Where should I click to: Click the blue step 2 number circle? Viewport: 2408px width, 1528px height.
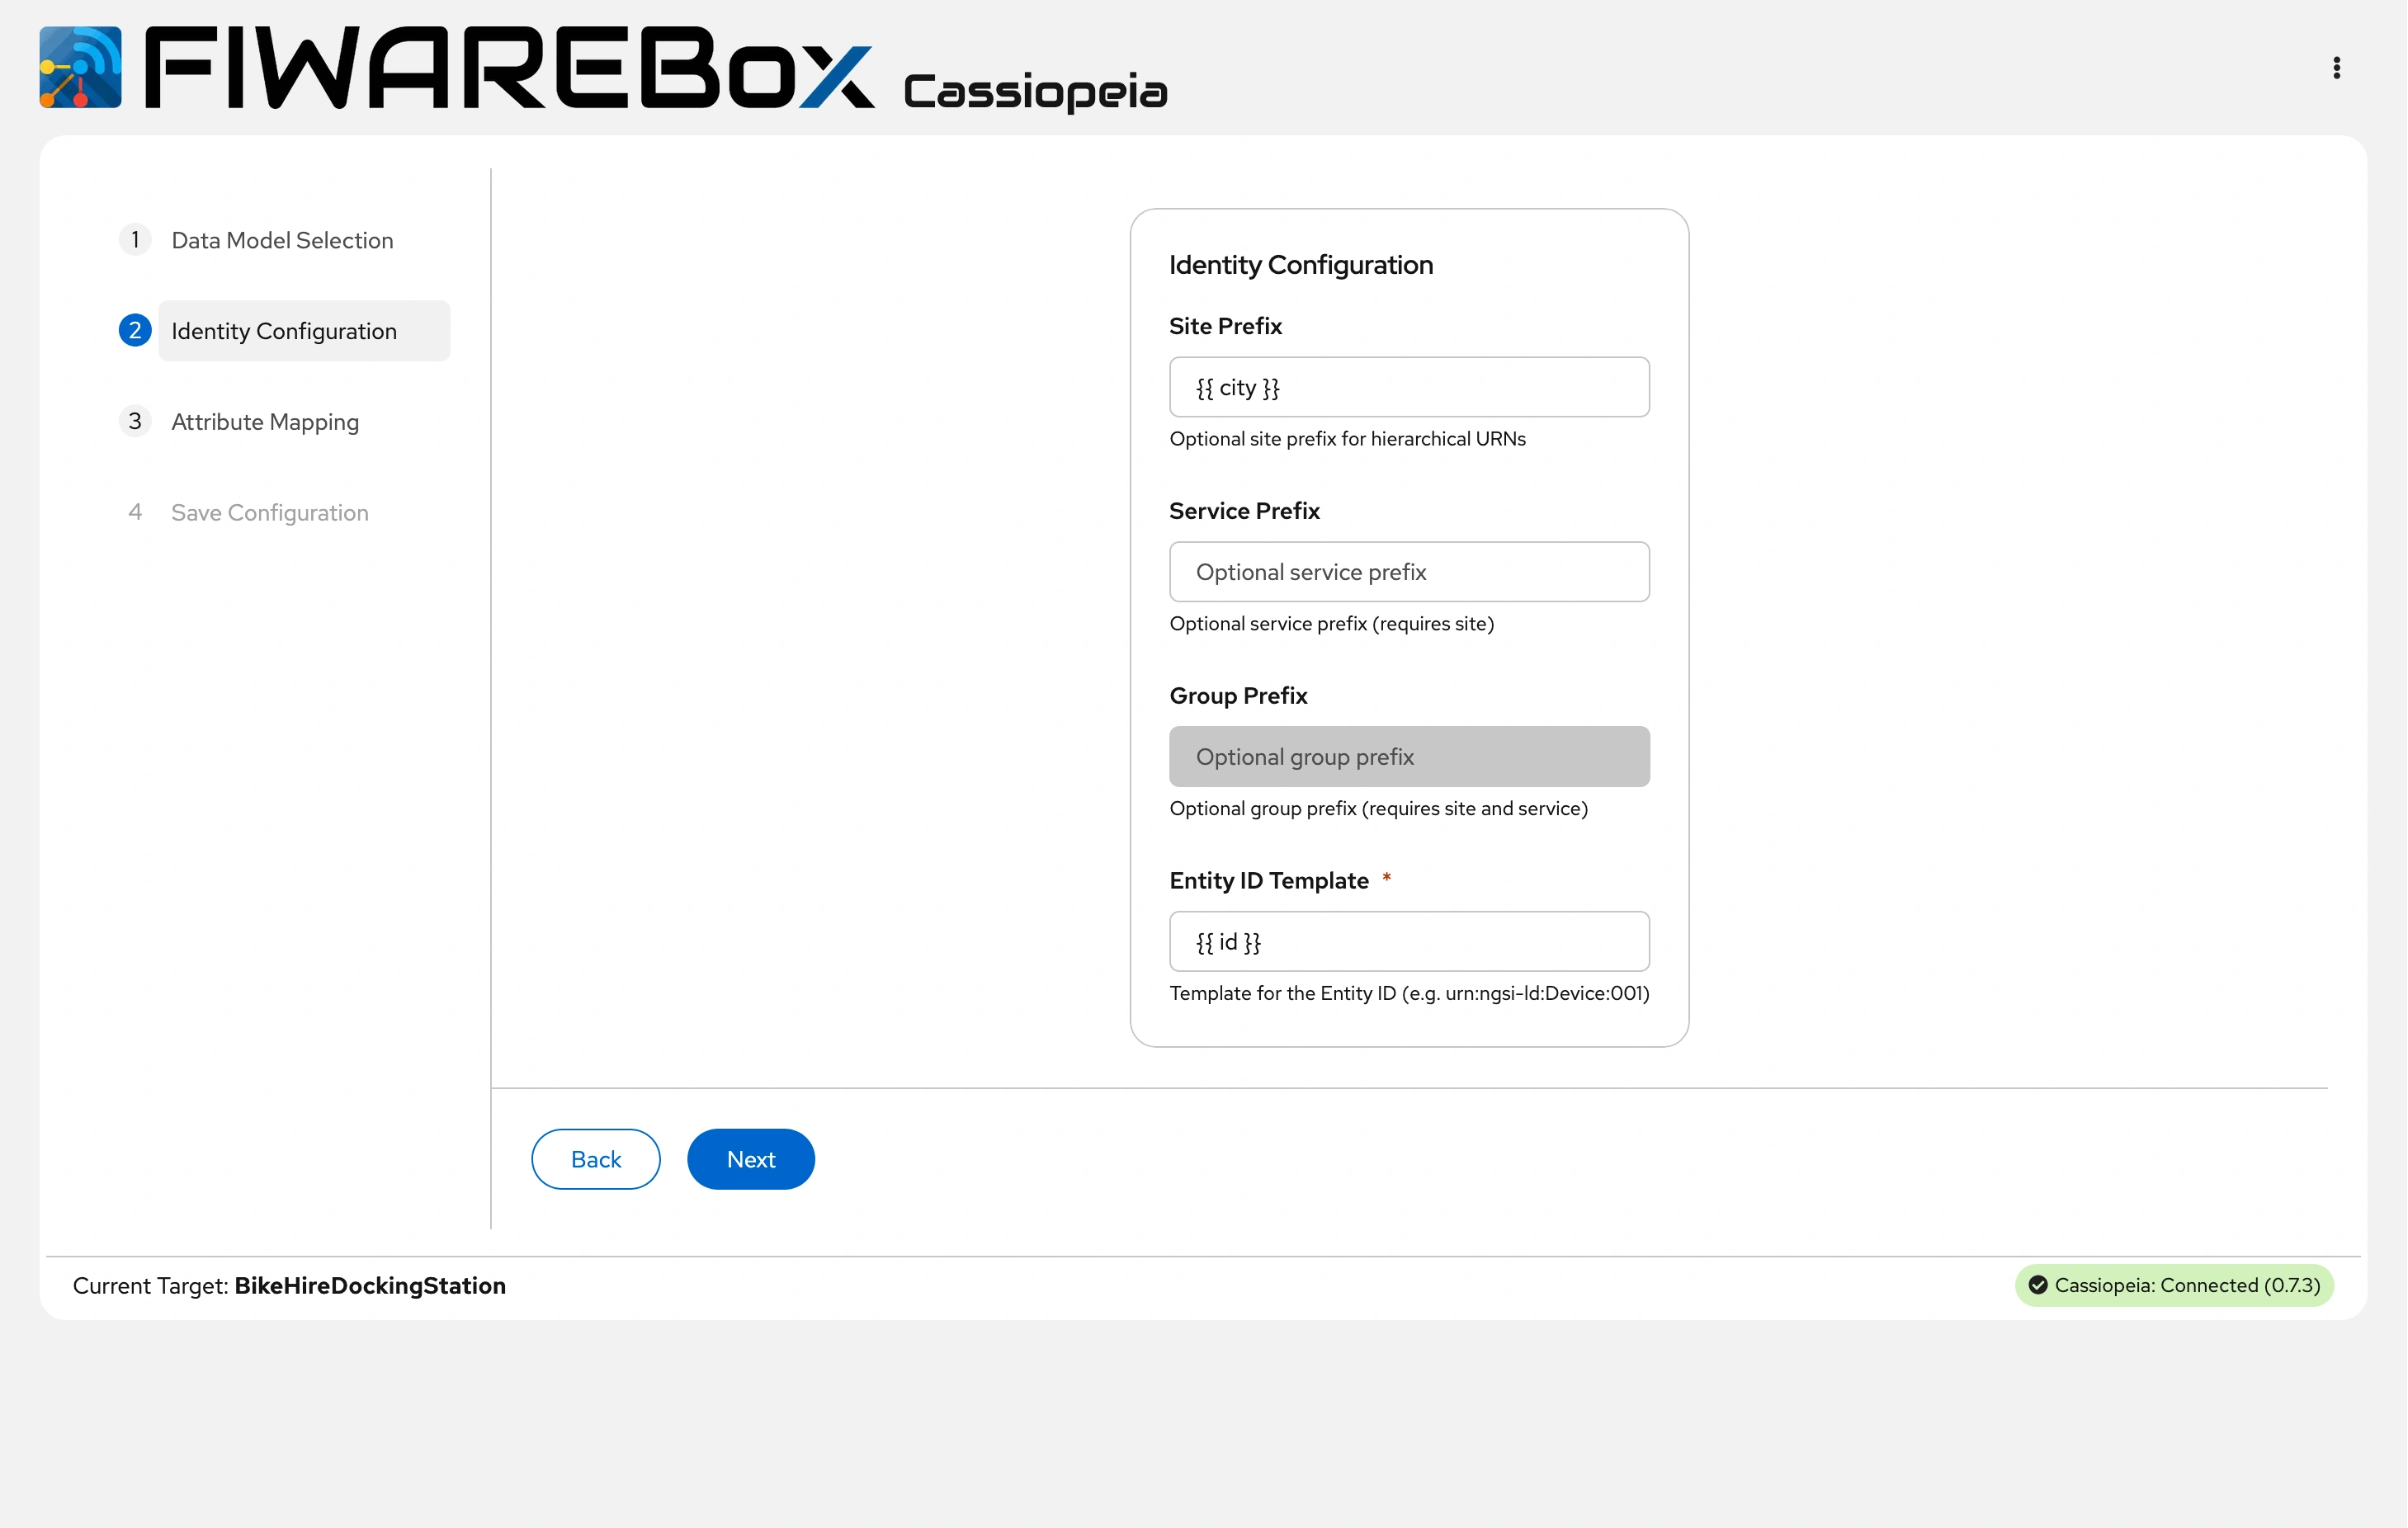[x=135, y=330]
